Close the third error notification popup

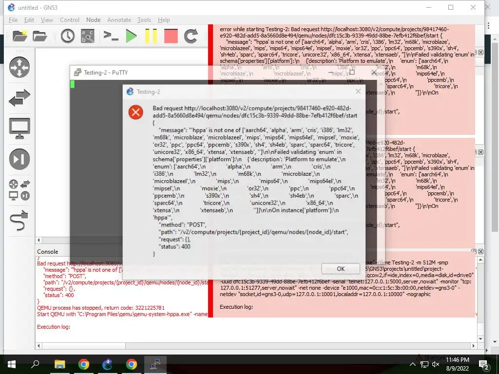[x=480, y=252]
